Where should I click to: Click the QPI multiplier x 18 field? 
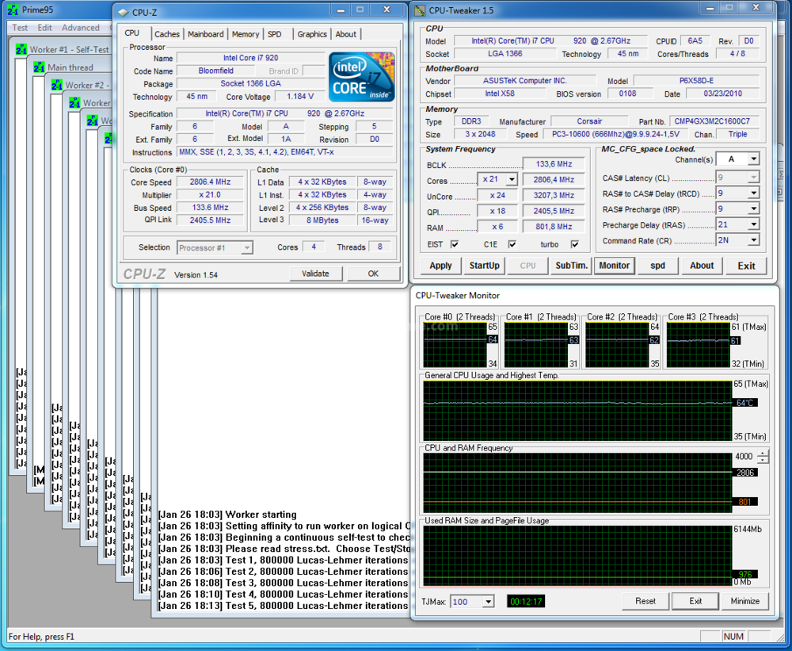click(497, 211)
